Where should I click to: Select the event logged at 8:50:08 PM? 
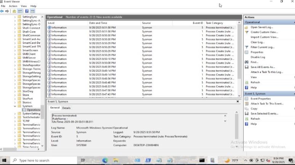pos(142,63)
